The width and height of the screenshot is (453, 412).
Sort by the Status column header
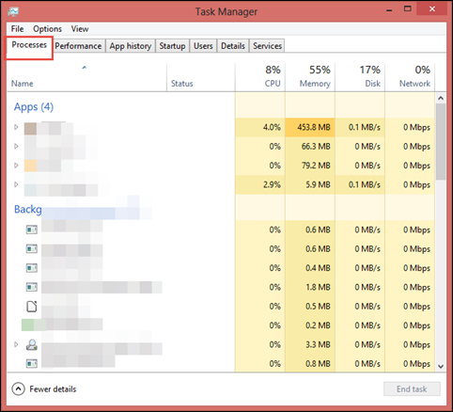201,77
